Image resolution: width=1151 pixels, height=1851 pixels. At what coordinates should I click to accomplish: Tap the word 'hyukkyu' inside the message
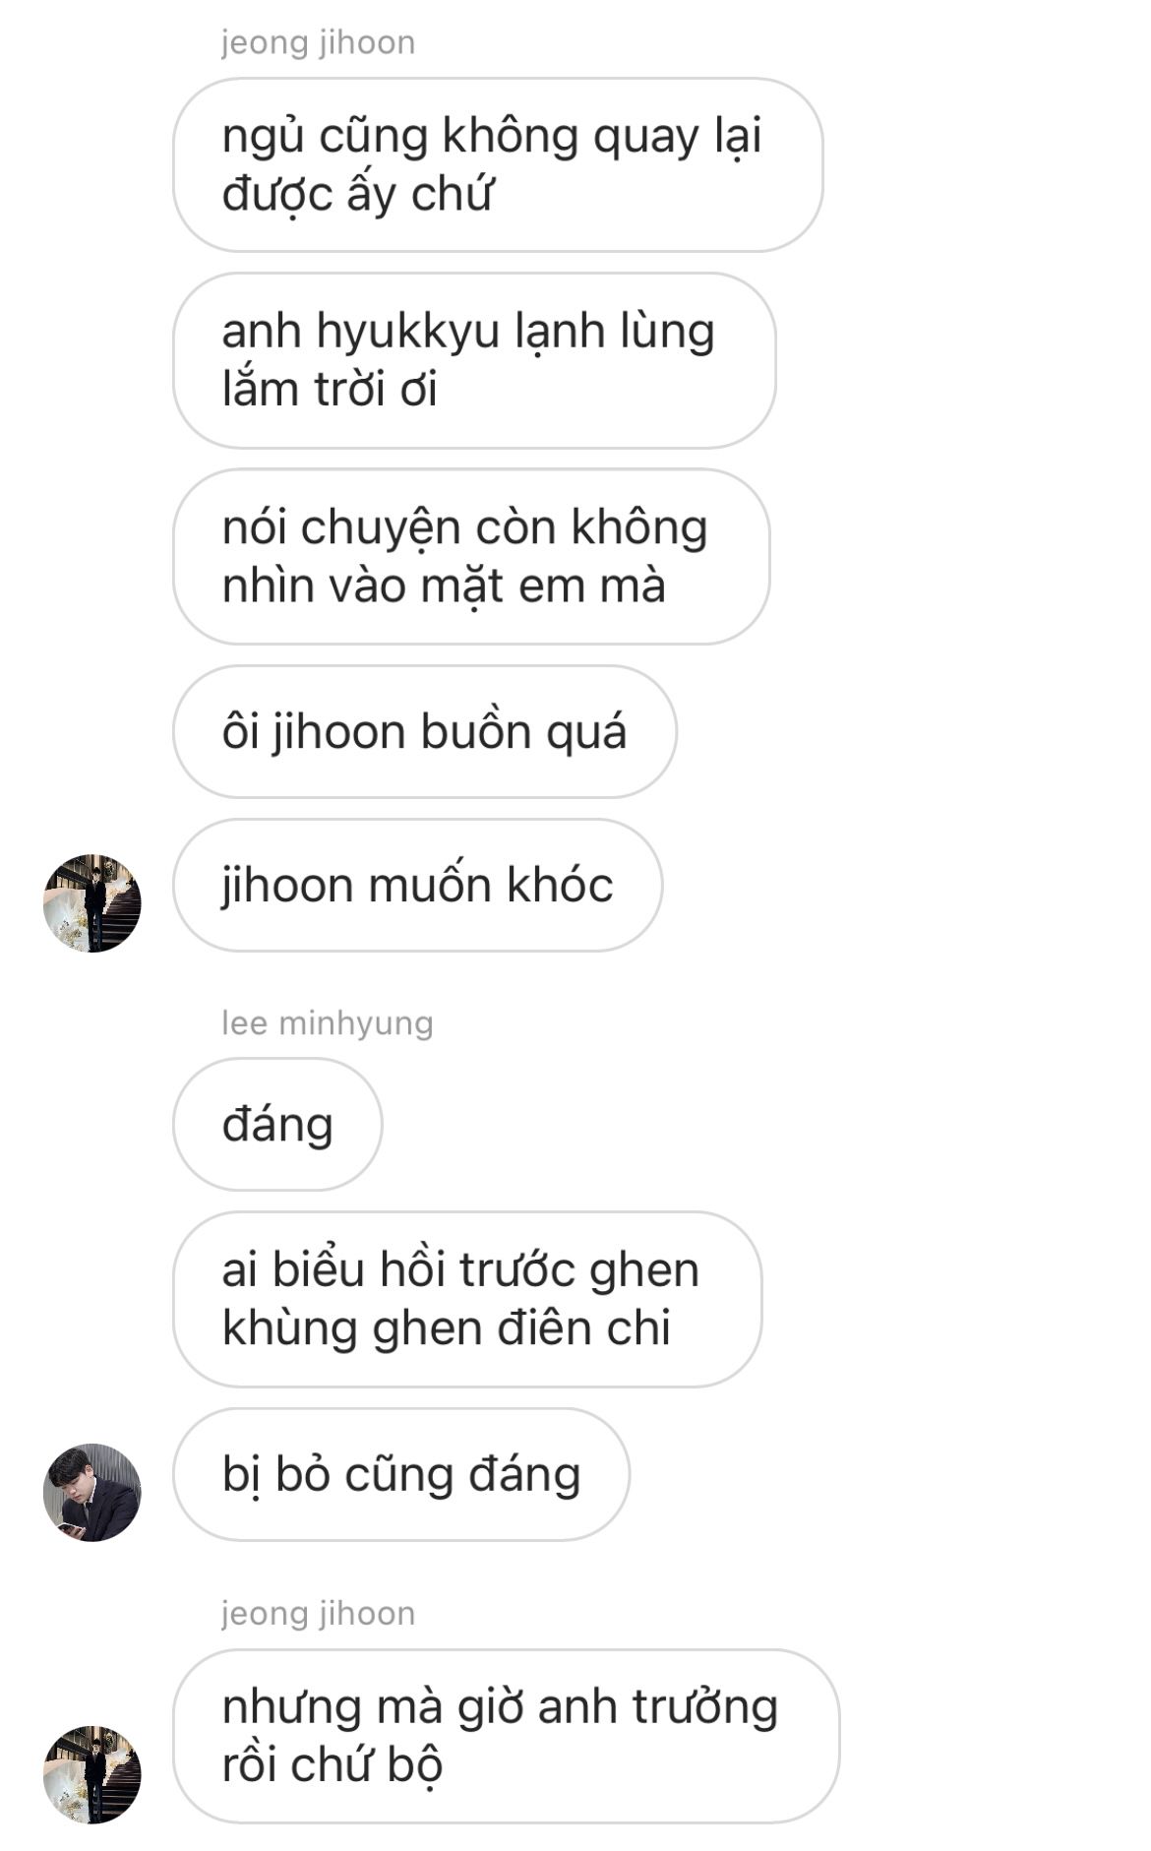point(408,333)
